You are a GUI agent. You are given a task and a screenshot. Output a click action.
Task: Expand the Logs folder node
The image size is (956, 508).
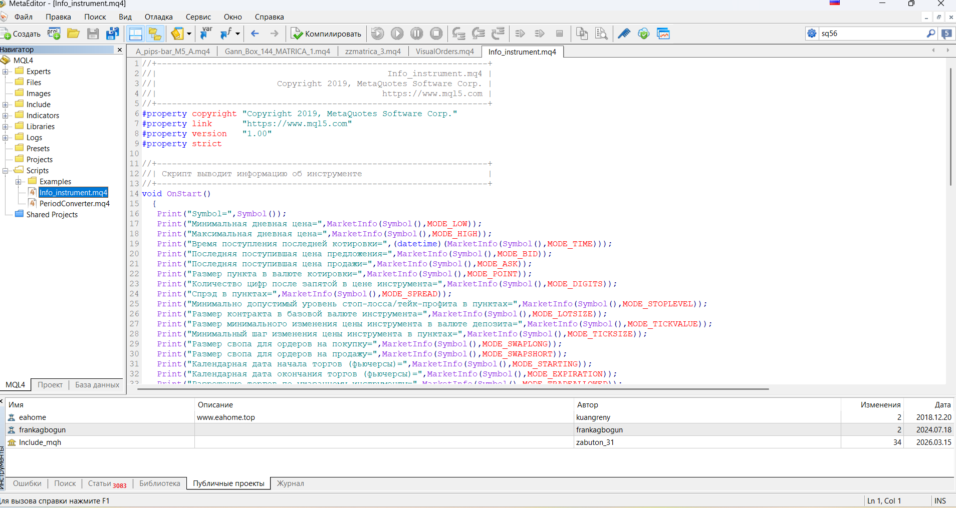coord(5,138)
